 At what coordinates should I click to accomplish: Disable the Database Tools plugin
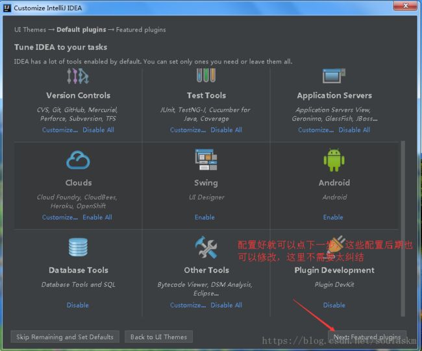tap(78, 306)
